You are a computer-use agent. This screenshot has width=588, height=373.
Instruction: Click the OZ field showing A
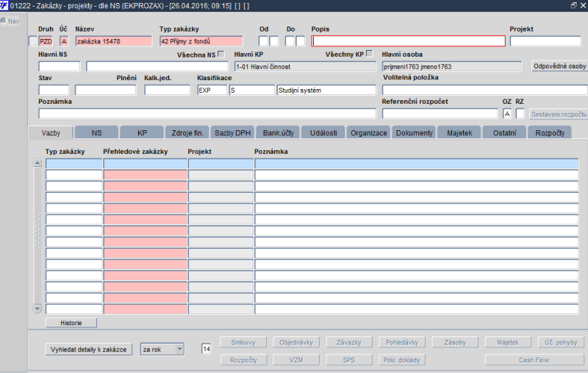[x=507, y=114]
